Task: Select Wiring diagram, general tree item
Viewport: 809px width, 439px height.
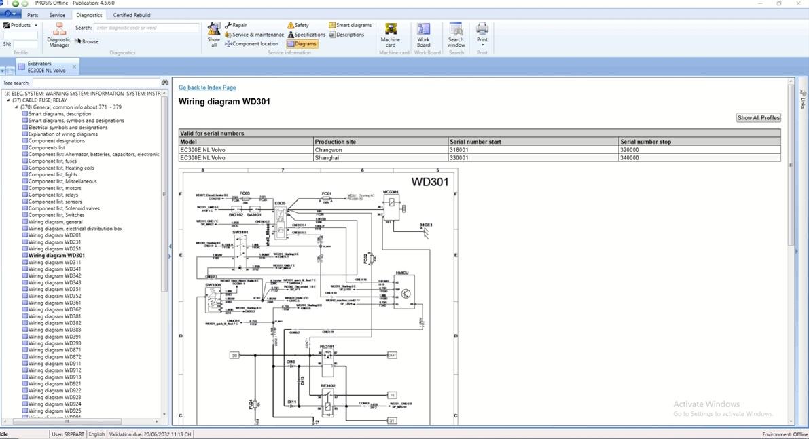Action: pos(55,222)
